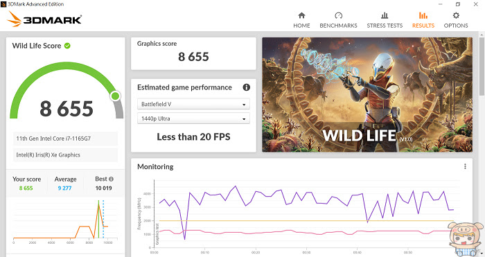The height and width of the screenshot is (257, 485).
Task: Expand the Battlefield V game dropdown
Action: point(193,104)
